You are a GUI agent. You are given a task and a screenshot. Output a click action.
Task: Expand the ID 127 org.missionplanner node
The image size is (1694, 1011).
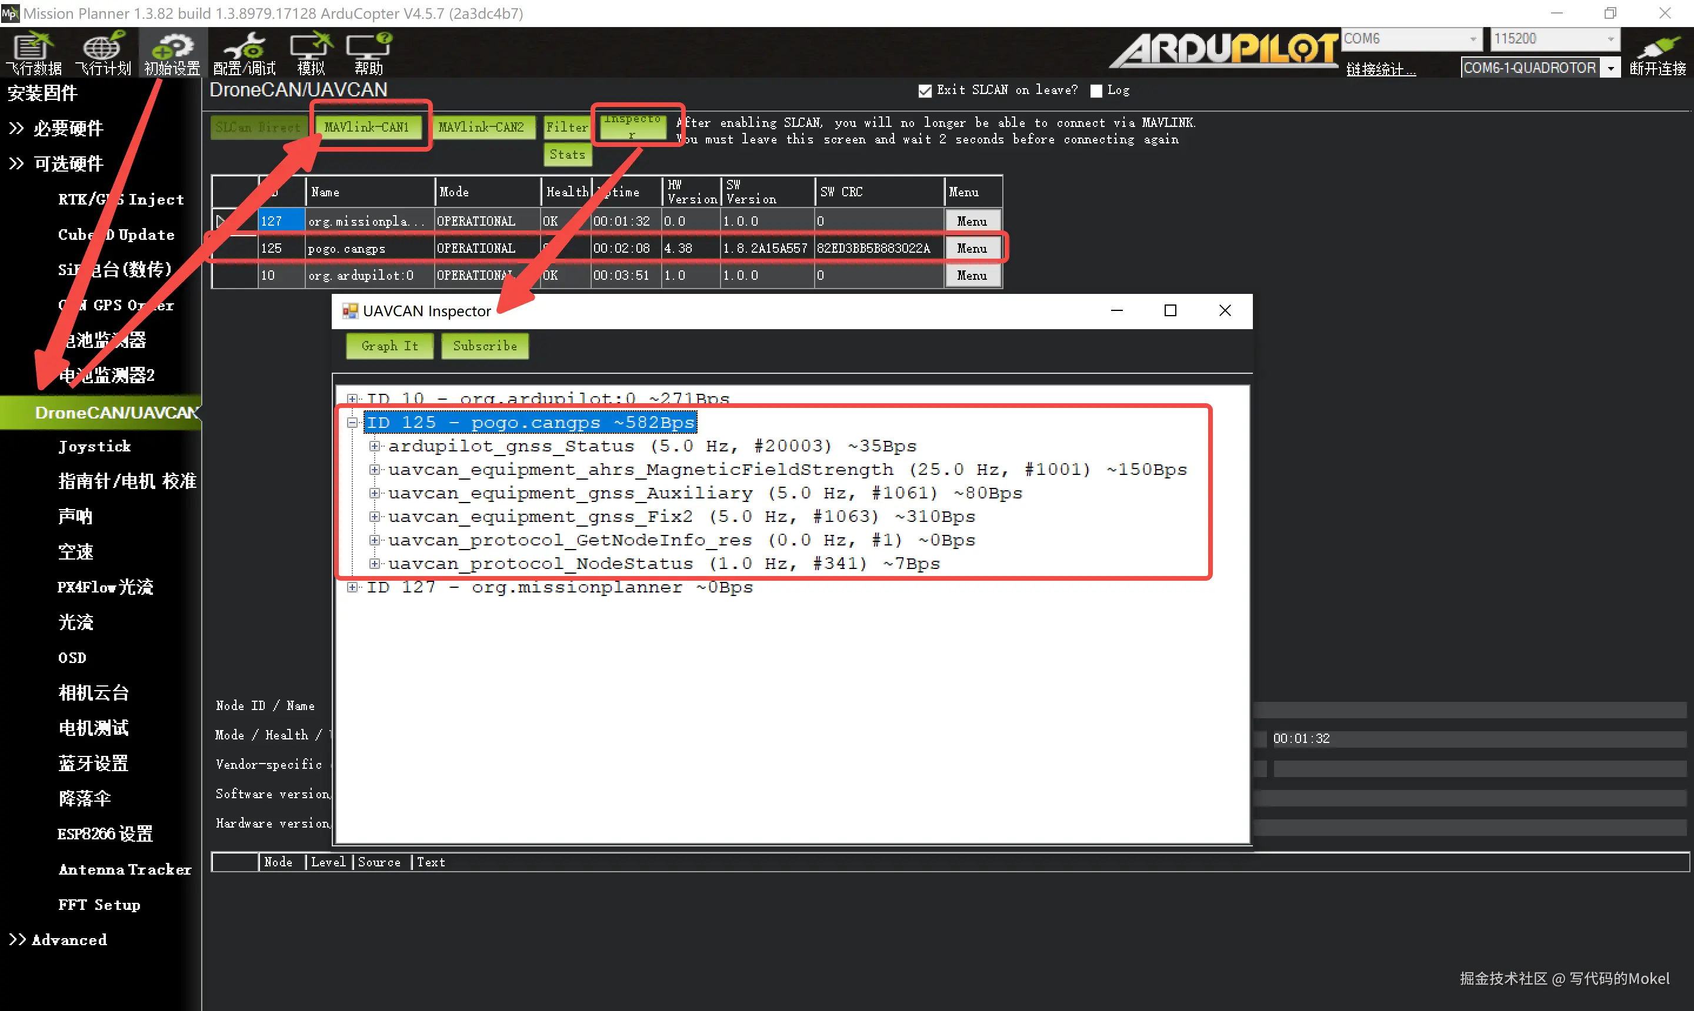pyautogui.click(x=352, y=587)
